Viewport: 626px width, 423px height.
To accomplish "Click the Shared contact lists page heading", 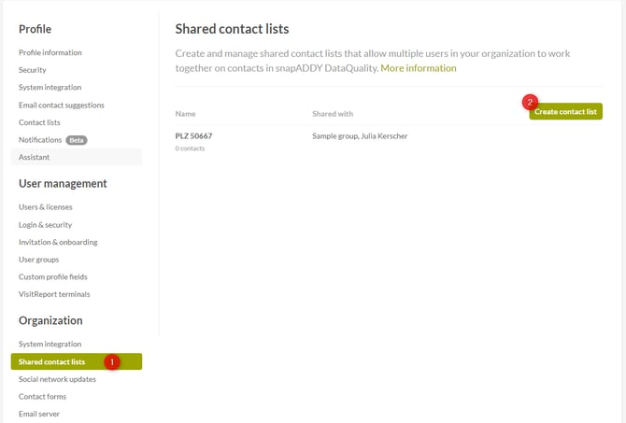I will (x=232, y=29).
